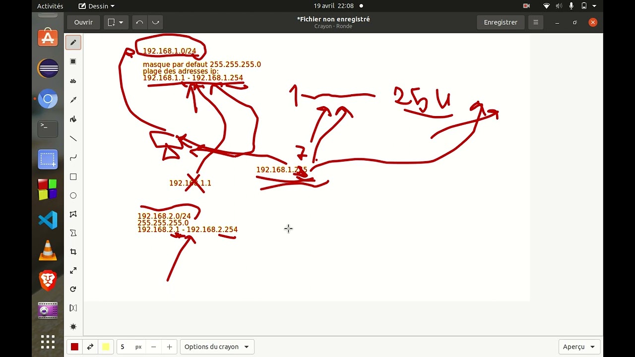The width and height of the screenshot is (635, 357).
Task: Click the screen recording indicator in top bar
Action: tap(526, 6)
